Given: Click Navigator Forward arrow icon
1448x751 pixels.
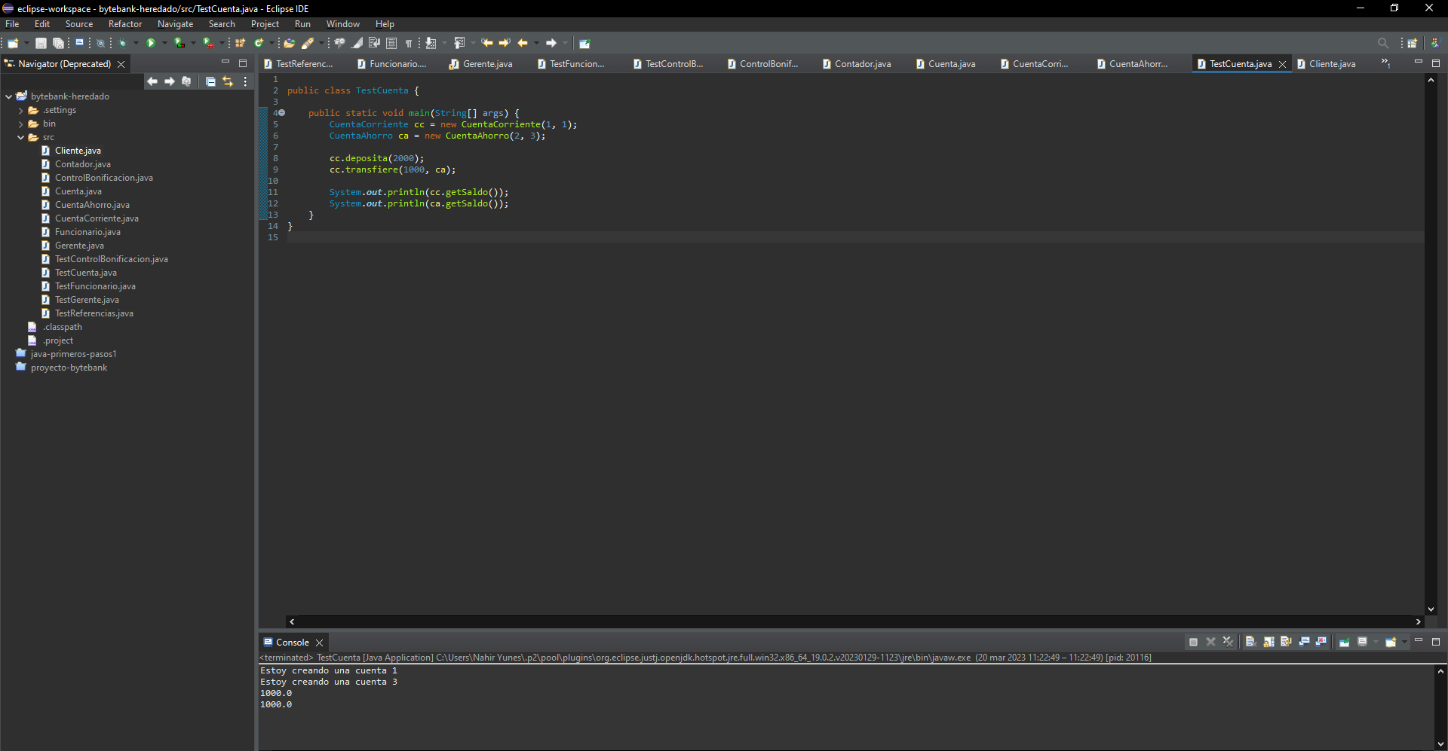Looking at the screenshot, I should pos(170,81).
